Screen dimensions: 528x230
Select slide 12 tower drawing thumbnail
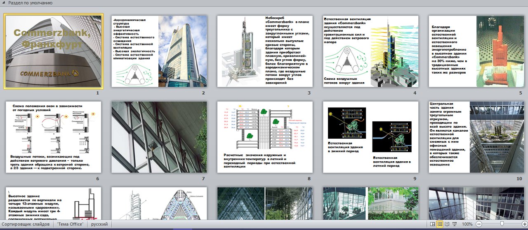159,204
